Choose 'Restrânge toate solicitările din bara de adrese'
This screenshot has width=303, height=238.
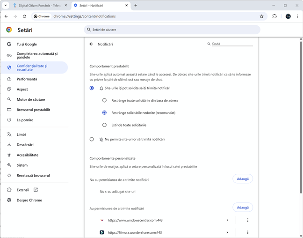(104, 100)
